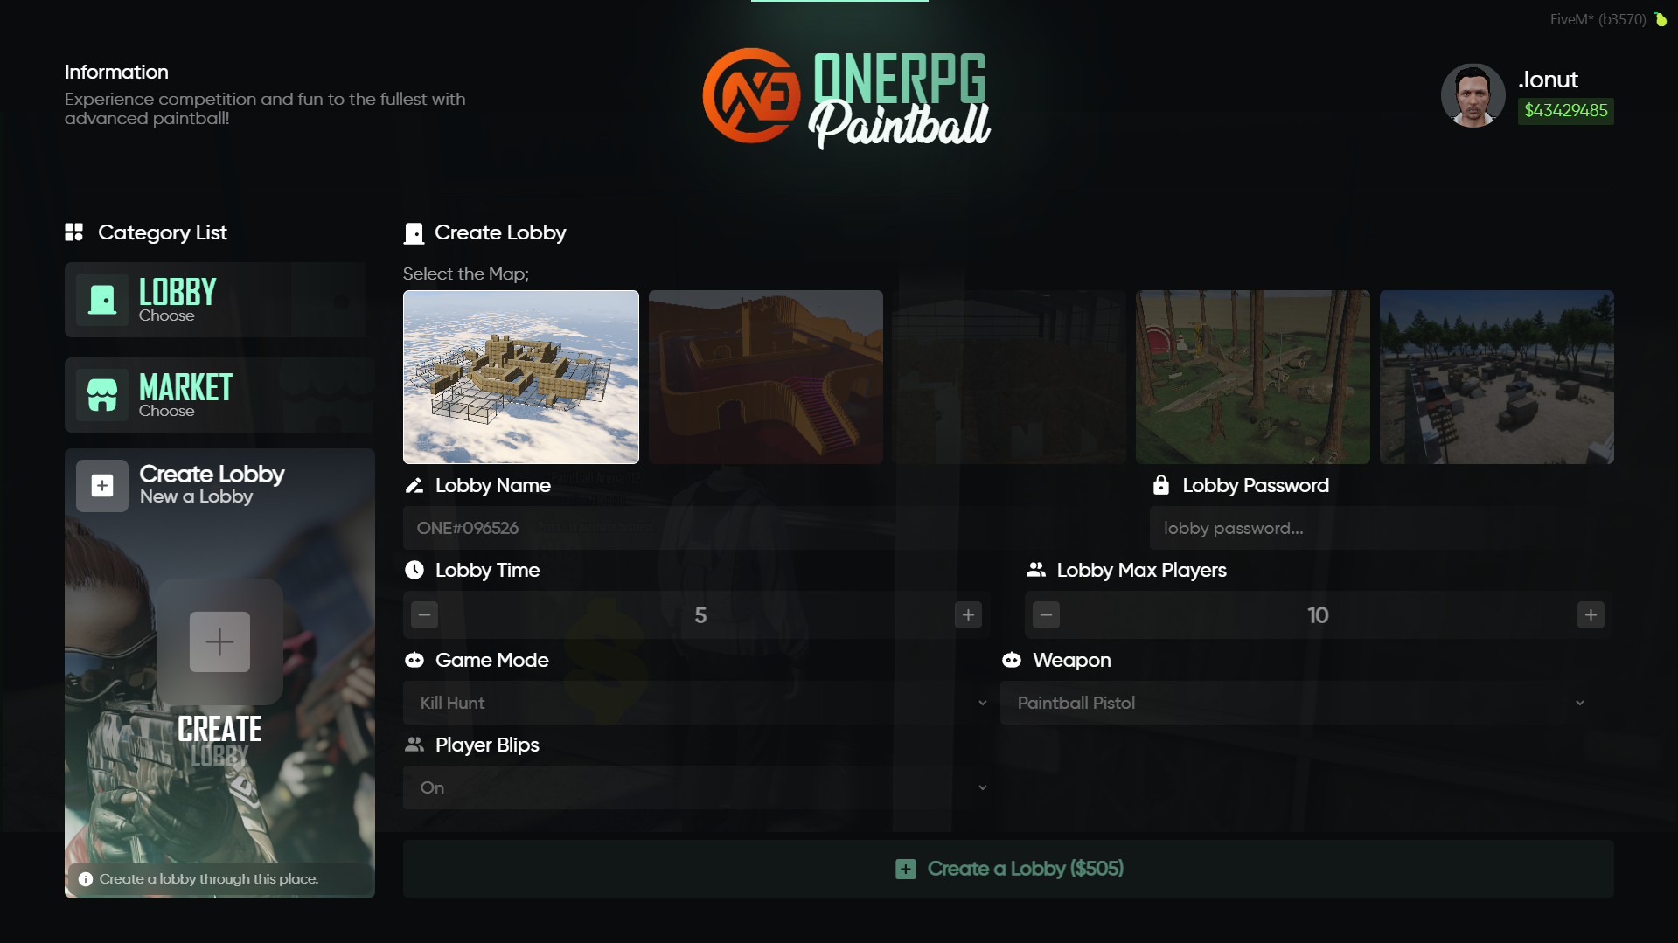Decrease Lobby Max Players with minus button
Viewport: 1678px width, 943px height.
(x=1046, y=615)
